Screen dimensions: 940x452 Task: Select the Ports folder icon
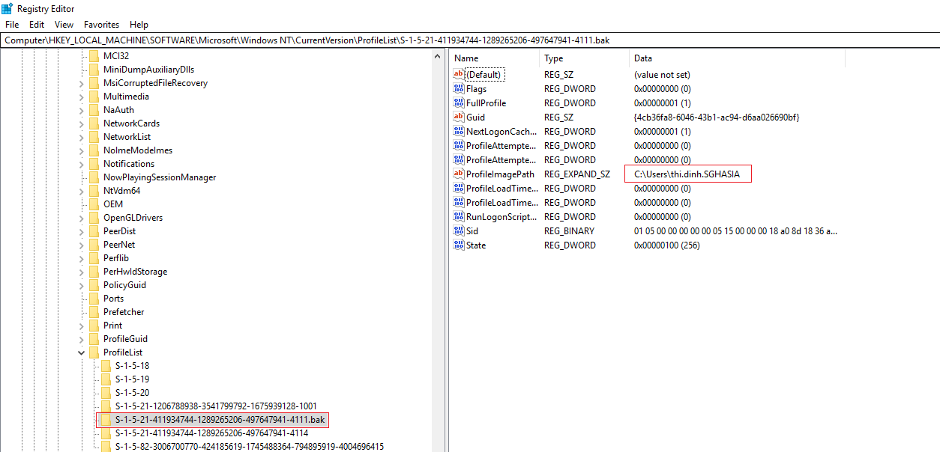pos(94,299)
